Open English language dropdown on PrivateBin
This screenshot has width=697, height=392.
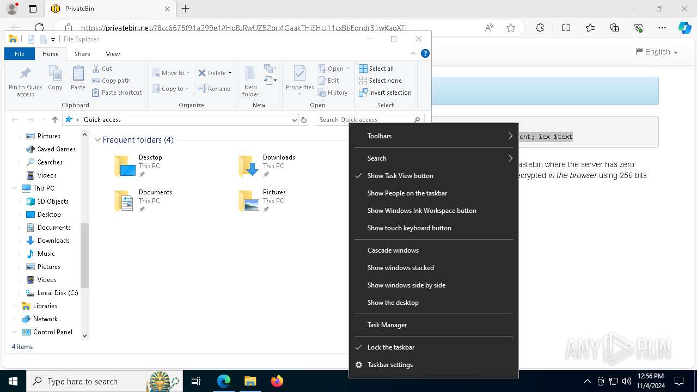(657, 52)
